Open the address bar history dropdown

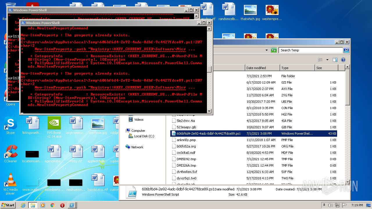[267, 50]
